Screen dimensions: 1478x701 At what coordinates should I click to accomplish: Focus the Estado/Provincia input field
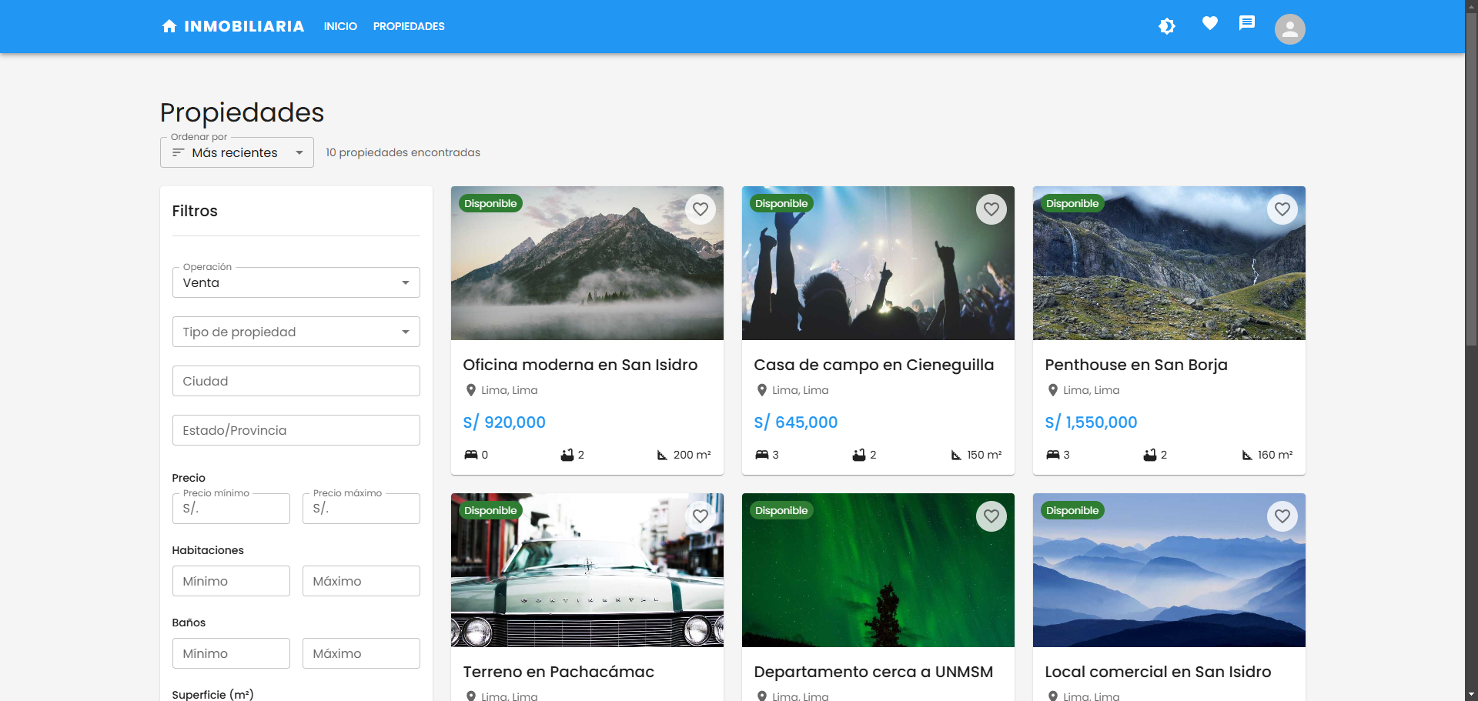click(x=296, y=430)
